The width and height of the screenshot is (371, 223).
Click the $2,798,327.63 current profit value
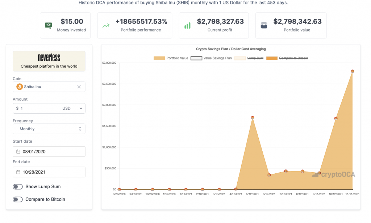pyautogui.click(x=220, y=21)
